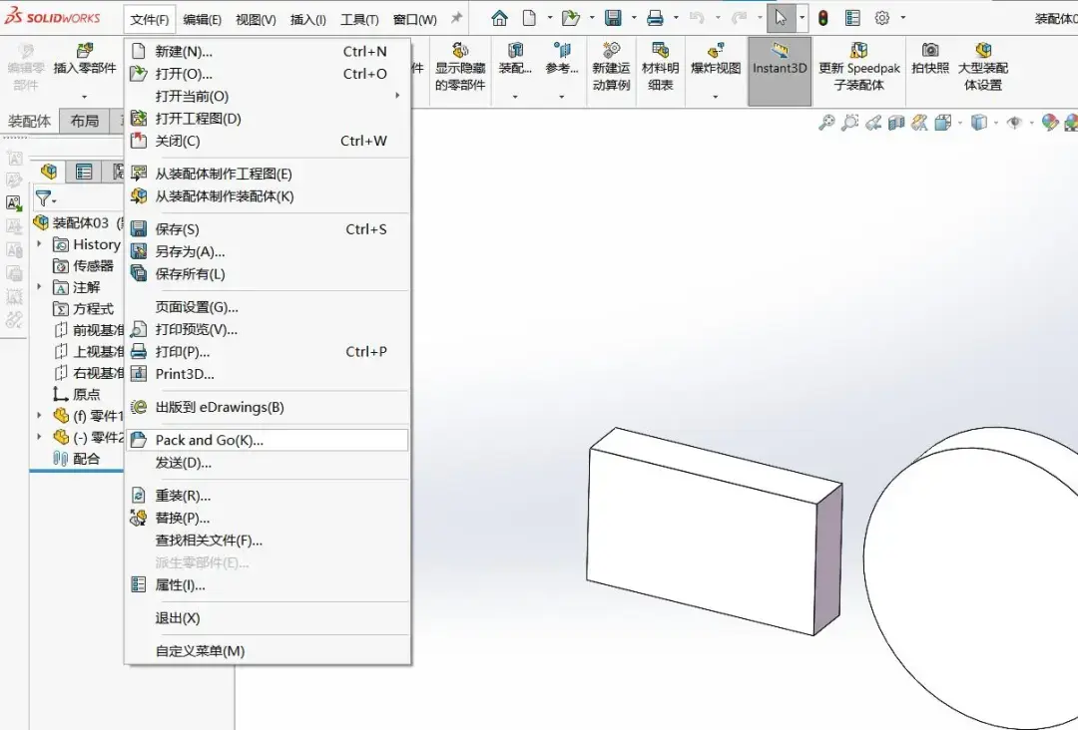Expand the (f) 零件1 component node

point(39,415)
